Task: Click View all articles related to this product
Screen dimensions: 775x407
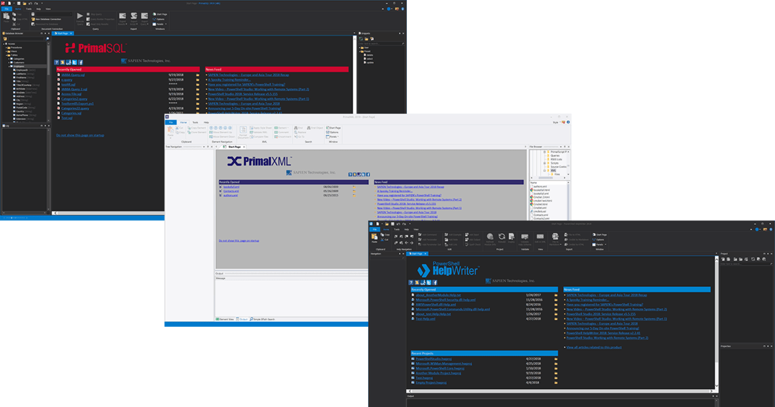Action: [x=594, y=347]
